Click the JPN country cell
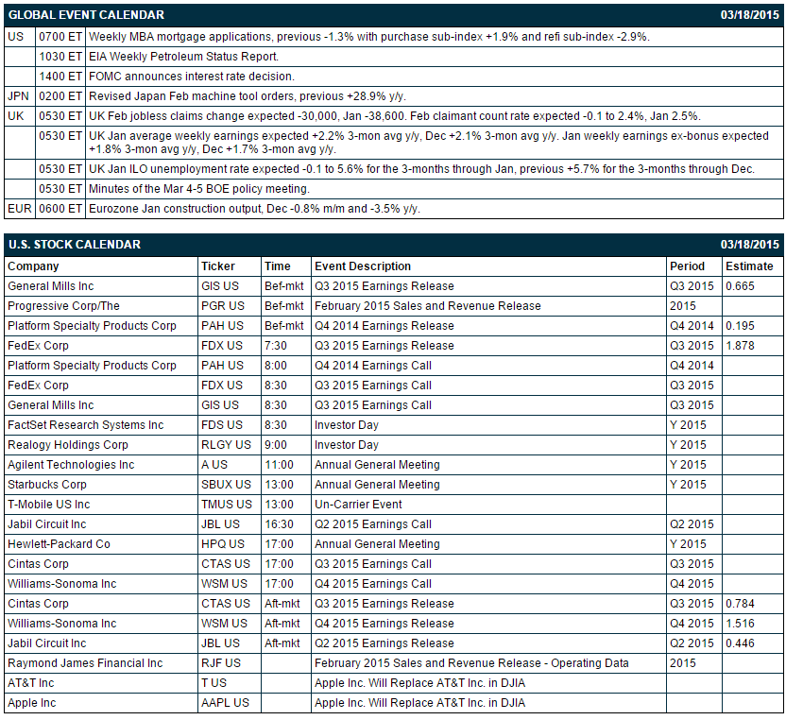 (19, 96)
